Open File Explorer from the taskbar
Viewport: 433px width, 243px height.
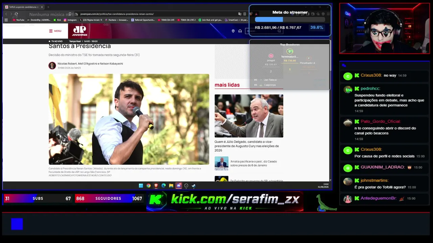point(171,186)
